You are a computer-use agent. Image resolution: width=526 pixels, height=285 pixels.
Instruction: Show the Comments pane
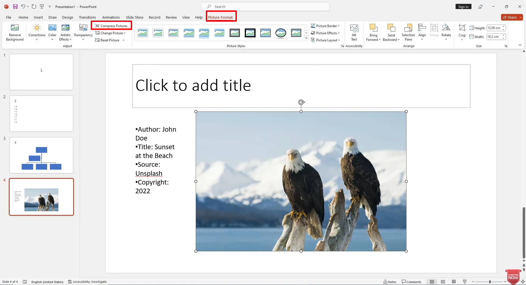[x=411, y=281]
